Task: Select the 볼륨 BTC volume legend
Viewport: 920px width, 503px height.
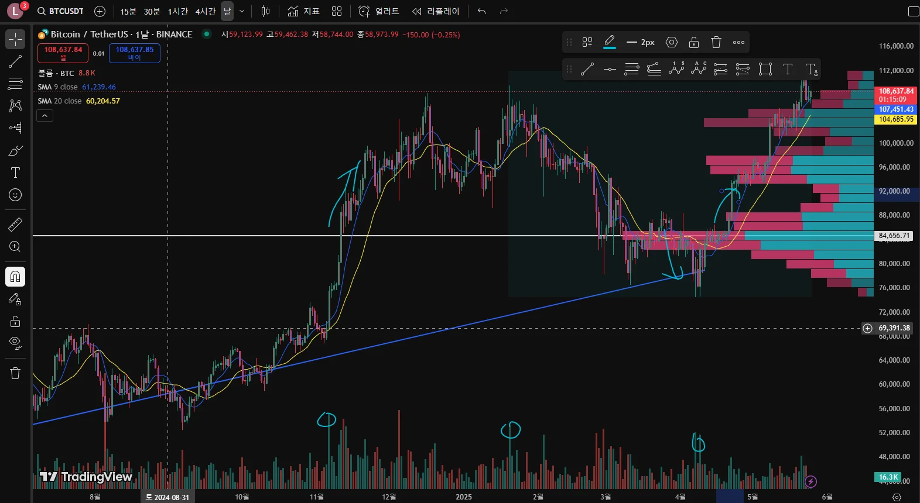Action: coord(66,73)
